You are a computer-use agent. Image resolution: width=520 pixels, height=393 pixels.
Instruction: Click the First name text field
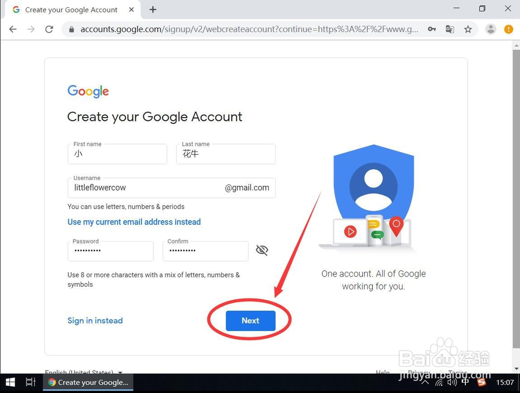(x=118, y=154)
